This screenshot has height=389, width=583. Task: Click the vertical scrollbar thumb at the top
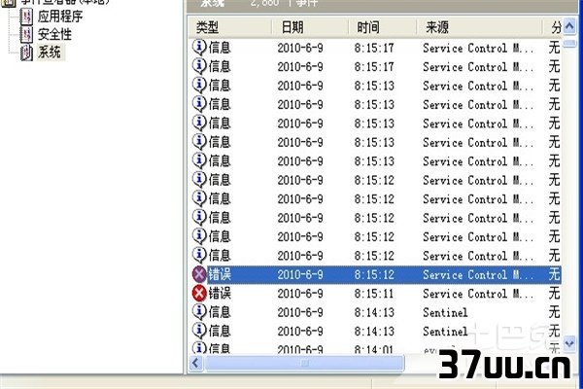(569, 44)
